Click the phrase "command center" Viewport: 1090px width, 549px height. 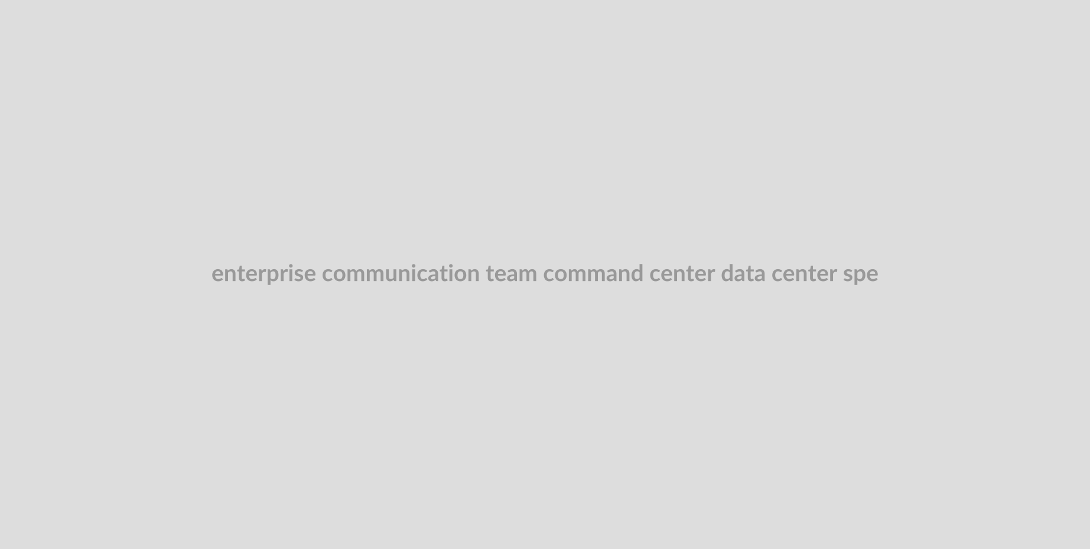(x=629, y=273)
